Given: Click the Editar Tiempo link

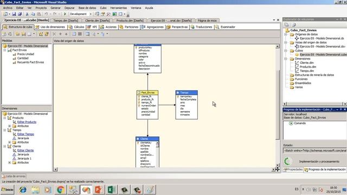Looking at the screenshot, I should click(25, 134).
